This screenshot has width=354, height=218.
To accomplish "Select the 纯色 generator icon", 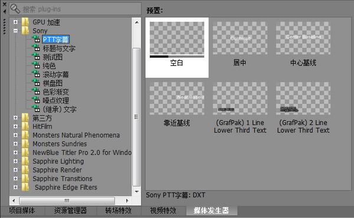I will (36, 65).
